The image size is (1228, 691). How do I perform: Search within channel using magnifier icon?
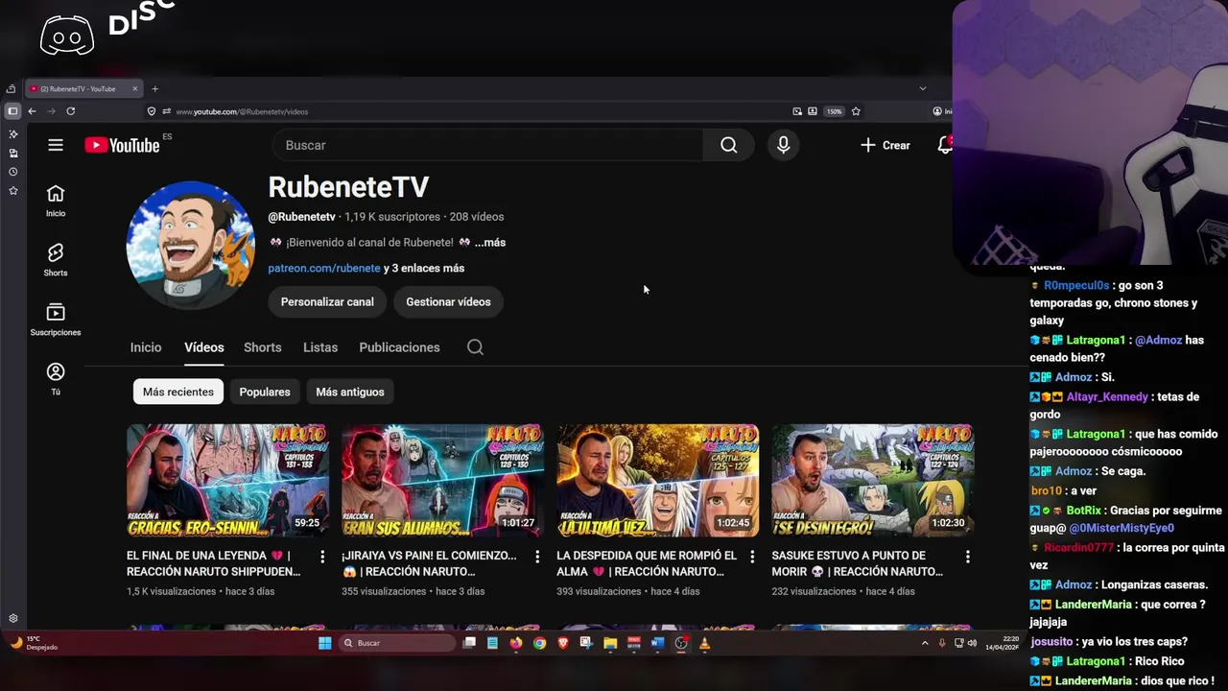click(x=475, y=347)
